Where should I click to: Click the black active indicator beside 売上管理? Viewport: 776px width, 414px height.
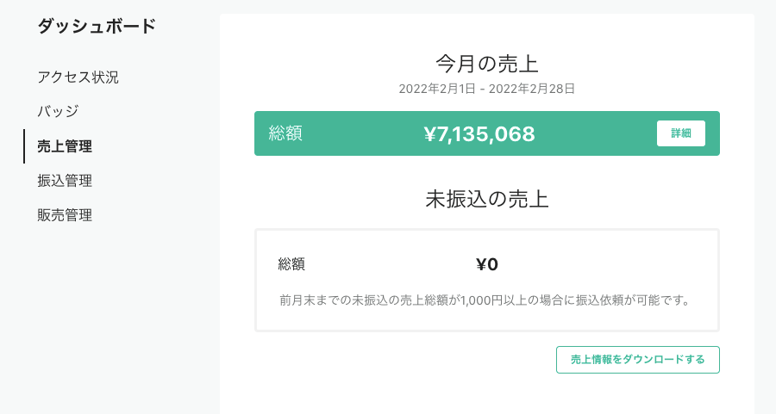pos(24,146)
